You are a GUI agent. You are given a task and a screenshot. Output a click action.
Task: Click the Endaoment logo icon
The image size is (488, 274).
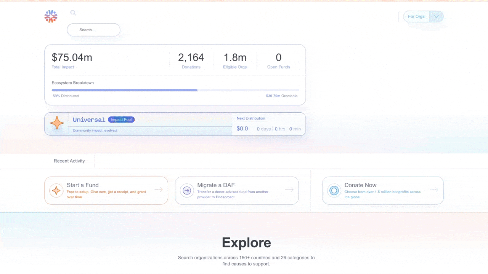tap(50, 16)
